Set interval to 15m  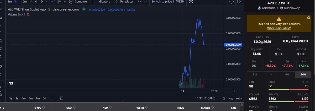tap(24, 2)
